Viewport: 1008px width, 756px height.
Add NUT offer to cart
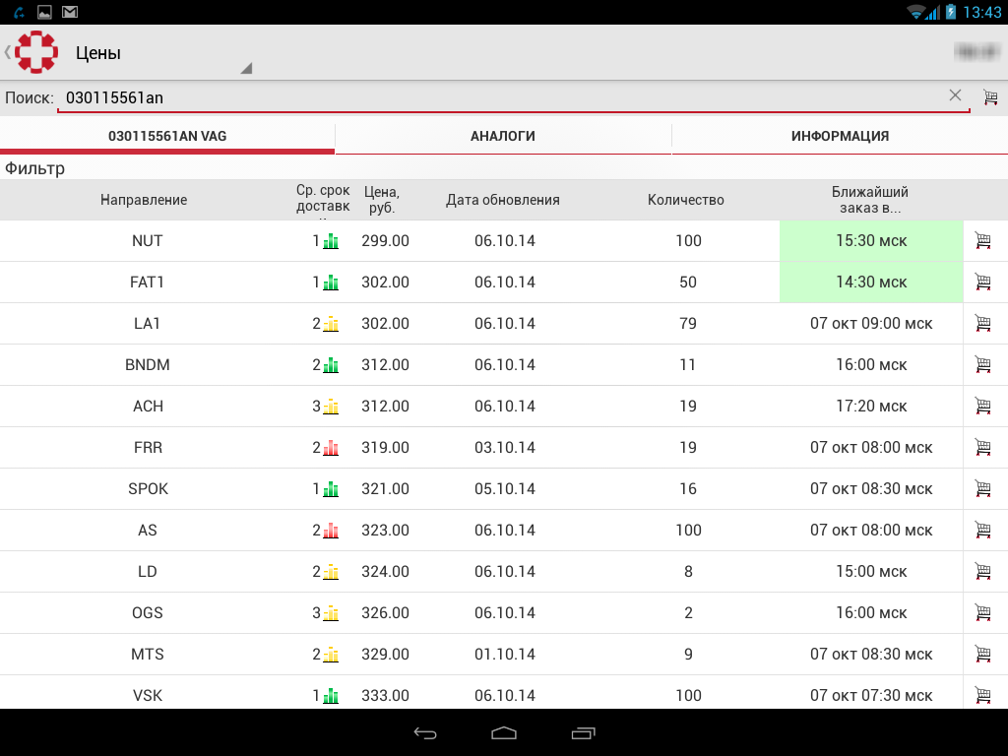point(982,240)
